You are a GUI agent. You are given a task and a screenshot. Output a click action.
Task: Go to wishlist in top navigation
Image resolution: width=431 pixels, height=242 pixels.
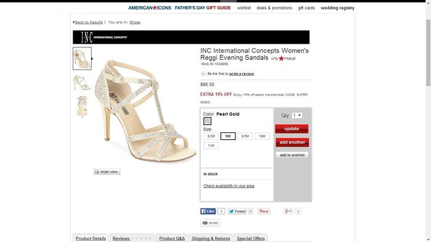244,8
